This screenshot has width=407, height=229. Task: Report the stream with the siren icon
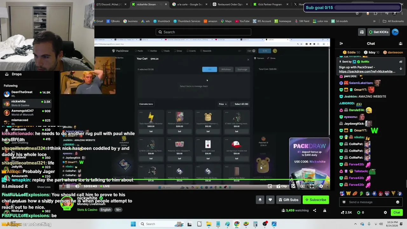point(325,210)
